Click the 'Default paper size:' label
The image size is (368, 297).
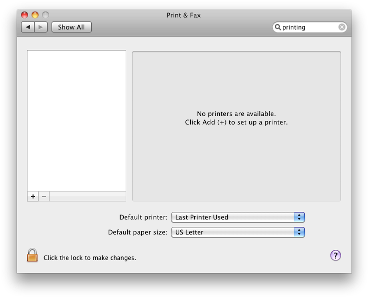click(x=138, y=232)
